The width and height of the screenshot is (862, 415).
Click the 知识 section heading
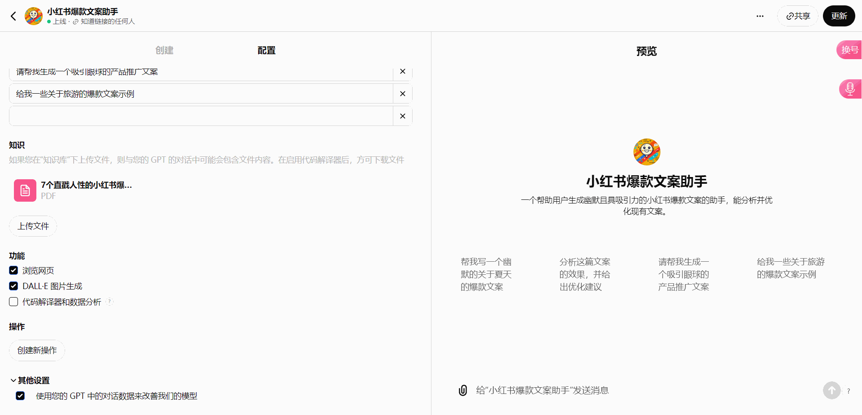17,145
